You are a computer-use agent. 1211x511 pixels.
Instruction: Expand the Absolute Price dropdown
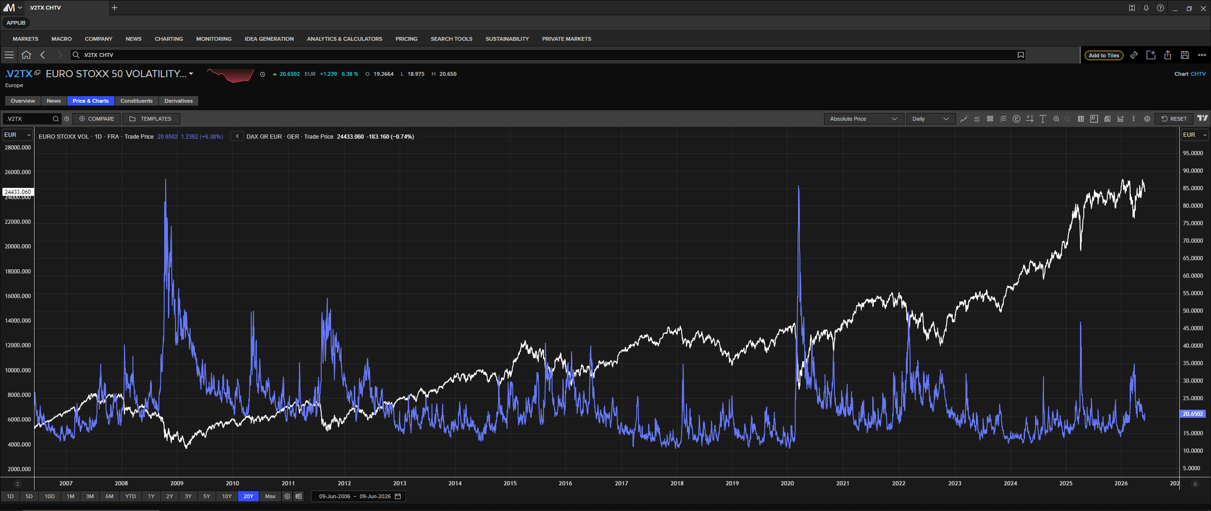pyautogui.click(x=863, y=119)
